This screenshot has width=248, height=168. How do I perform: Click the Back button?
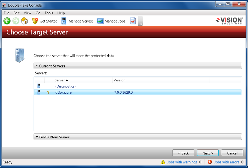point(183,153)
